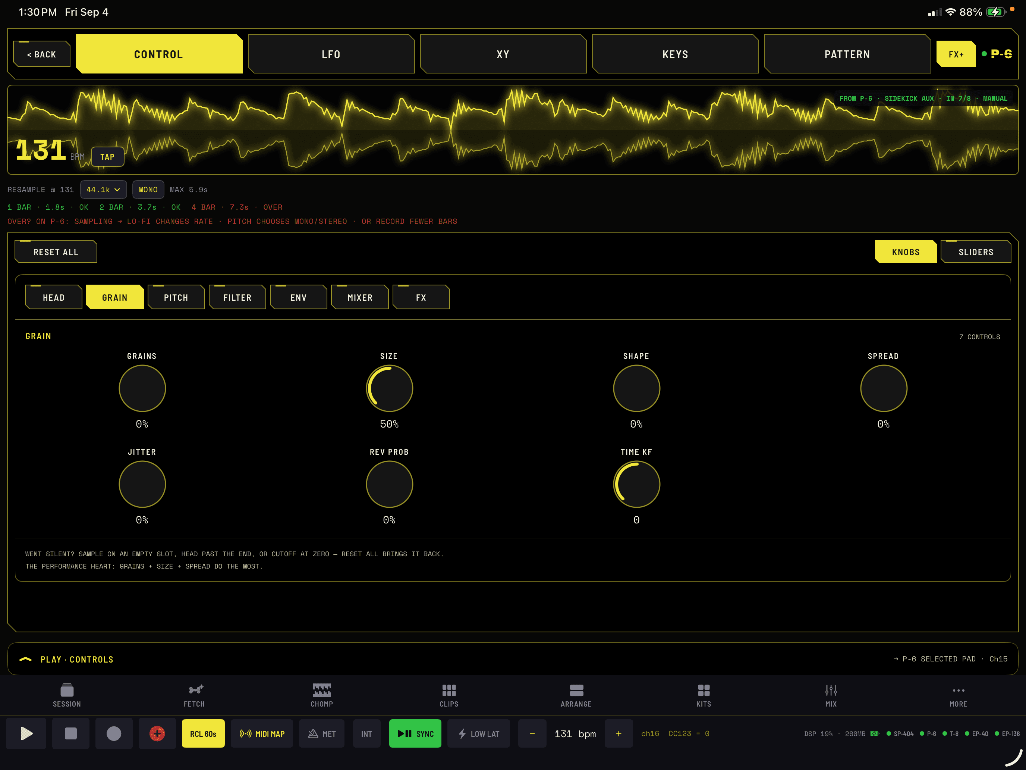Open the FILTER parameter section
1026x770 pixels.
pos(237,297)
